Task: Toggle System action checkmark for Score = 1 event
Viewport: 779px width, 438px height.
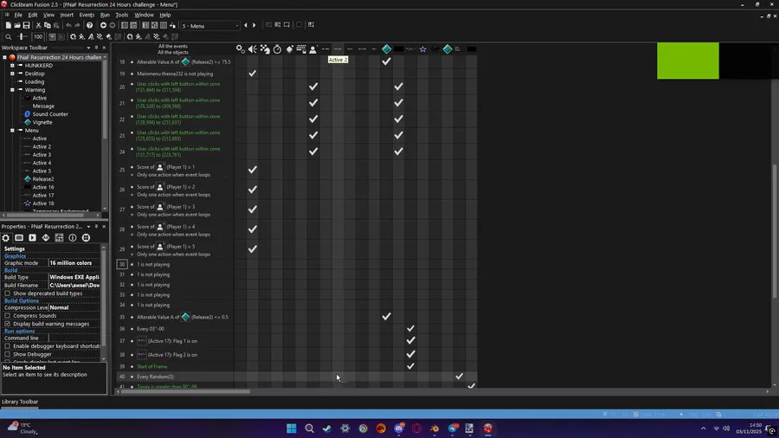Action: (253, 170)
